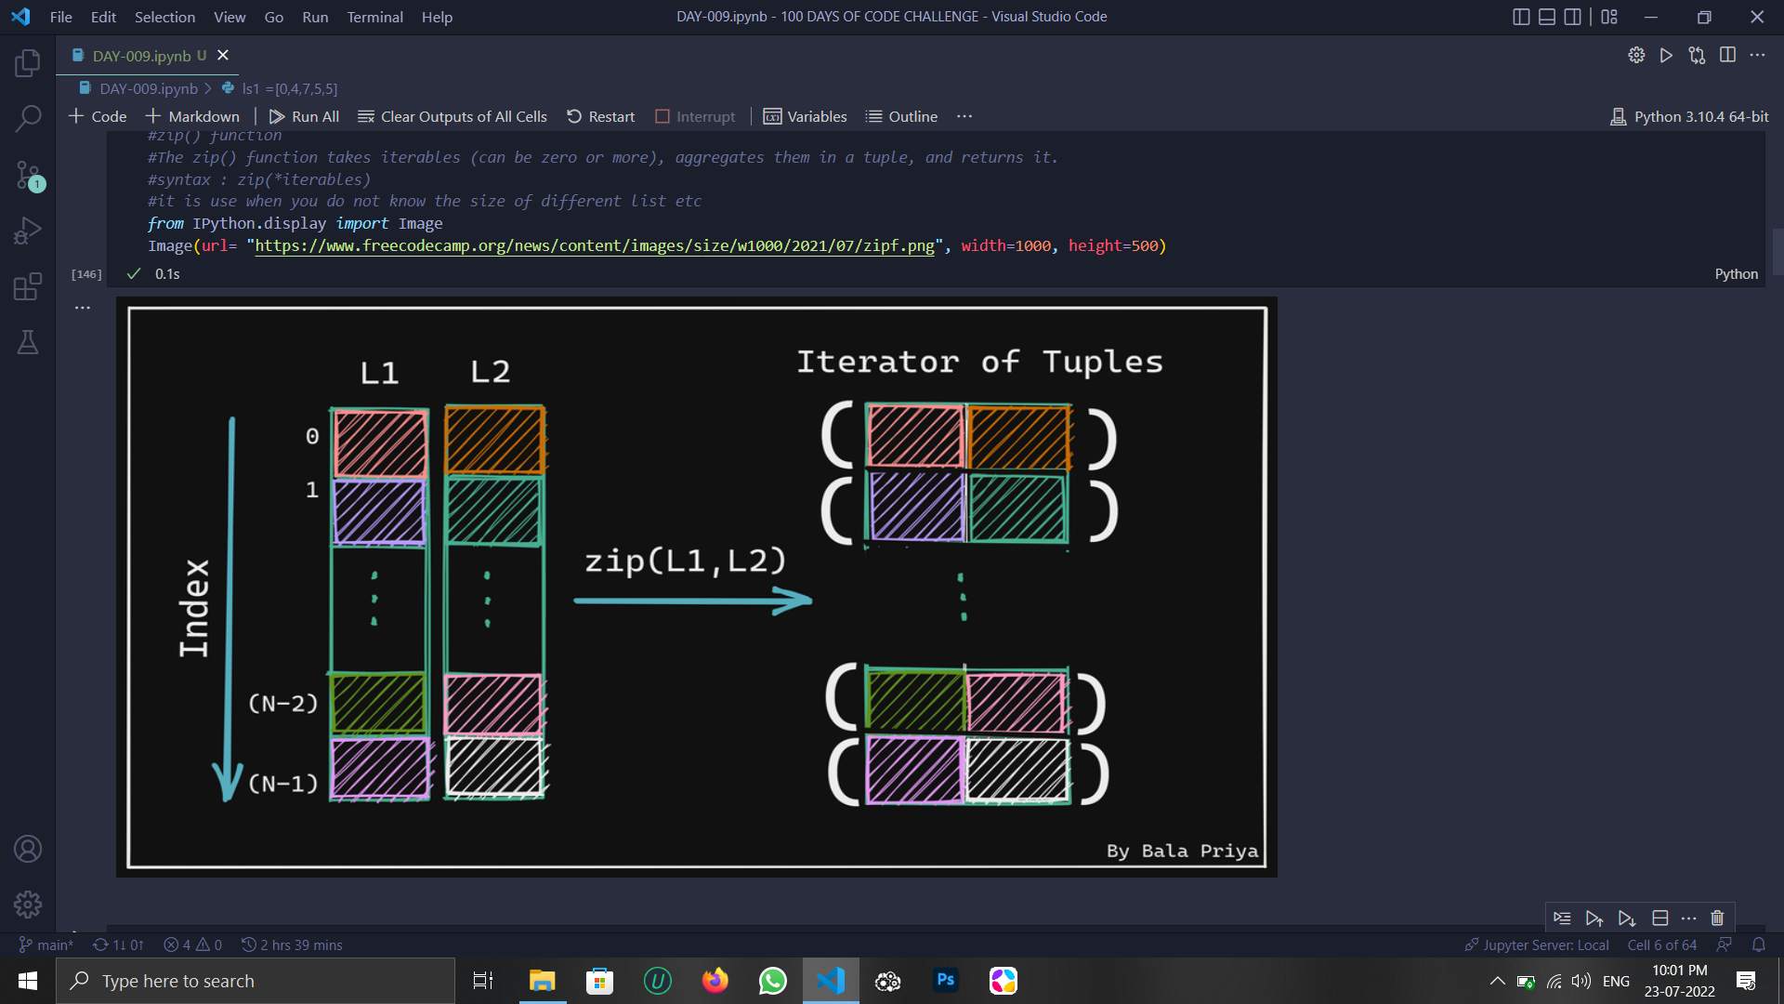1784x1004 pixels.
Task: Click the freecodecamp zipf.png URL link
Action: point(595,245)
